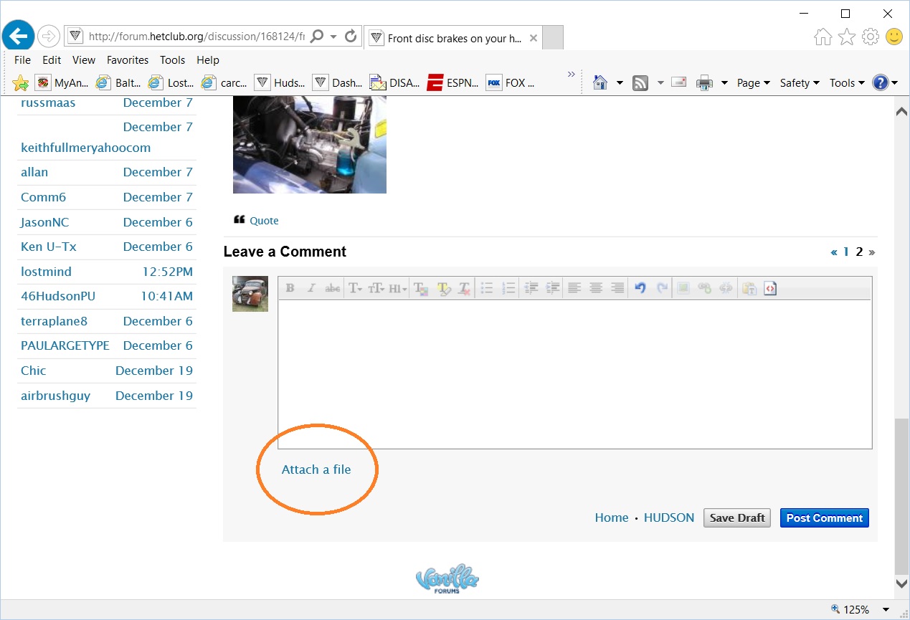Click the printer icon in command bar
Viewport: 910px width, 620px height.
pos(705,83)
